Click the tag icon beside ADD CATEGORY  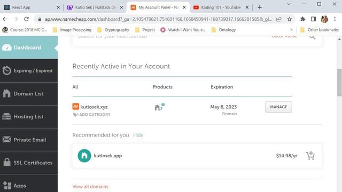pyautogui.click(x=75, y=115)
